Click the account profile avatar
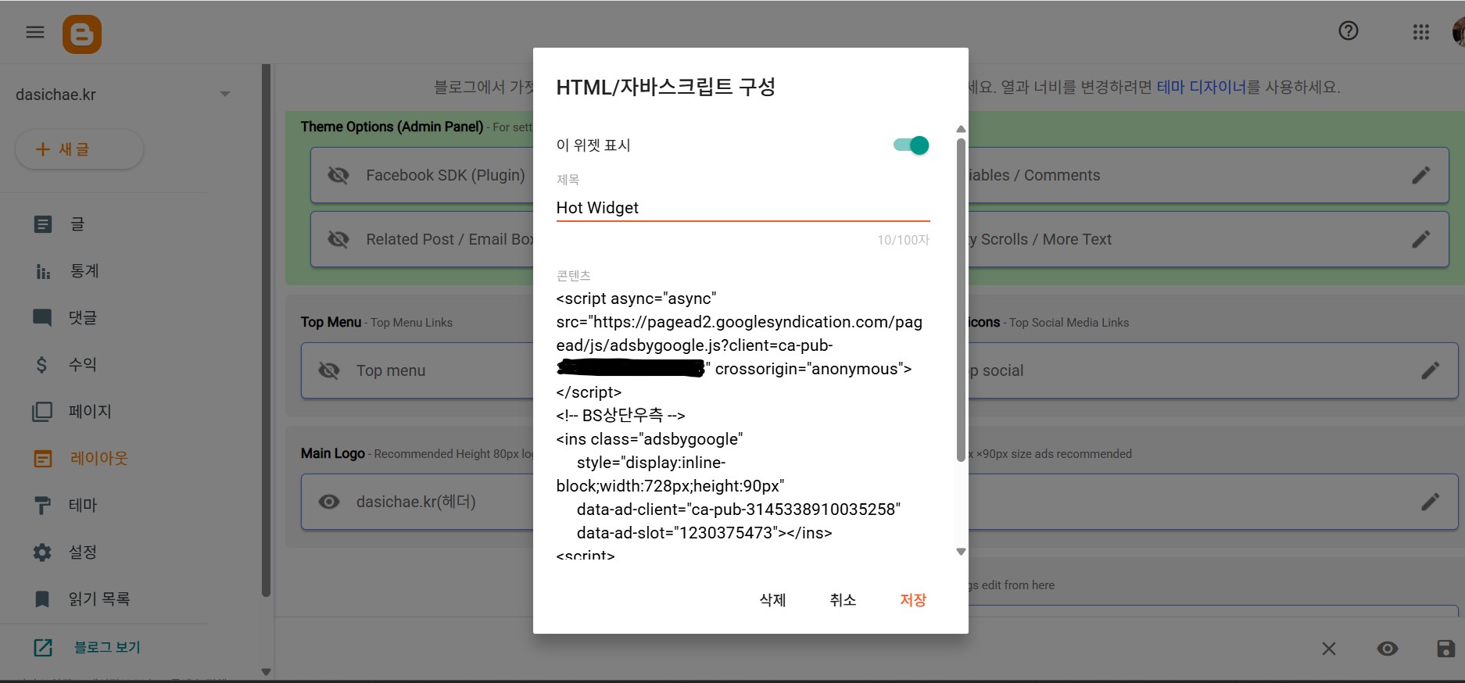 (x=1458, y=32)
